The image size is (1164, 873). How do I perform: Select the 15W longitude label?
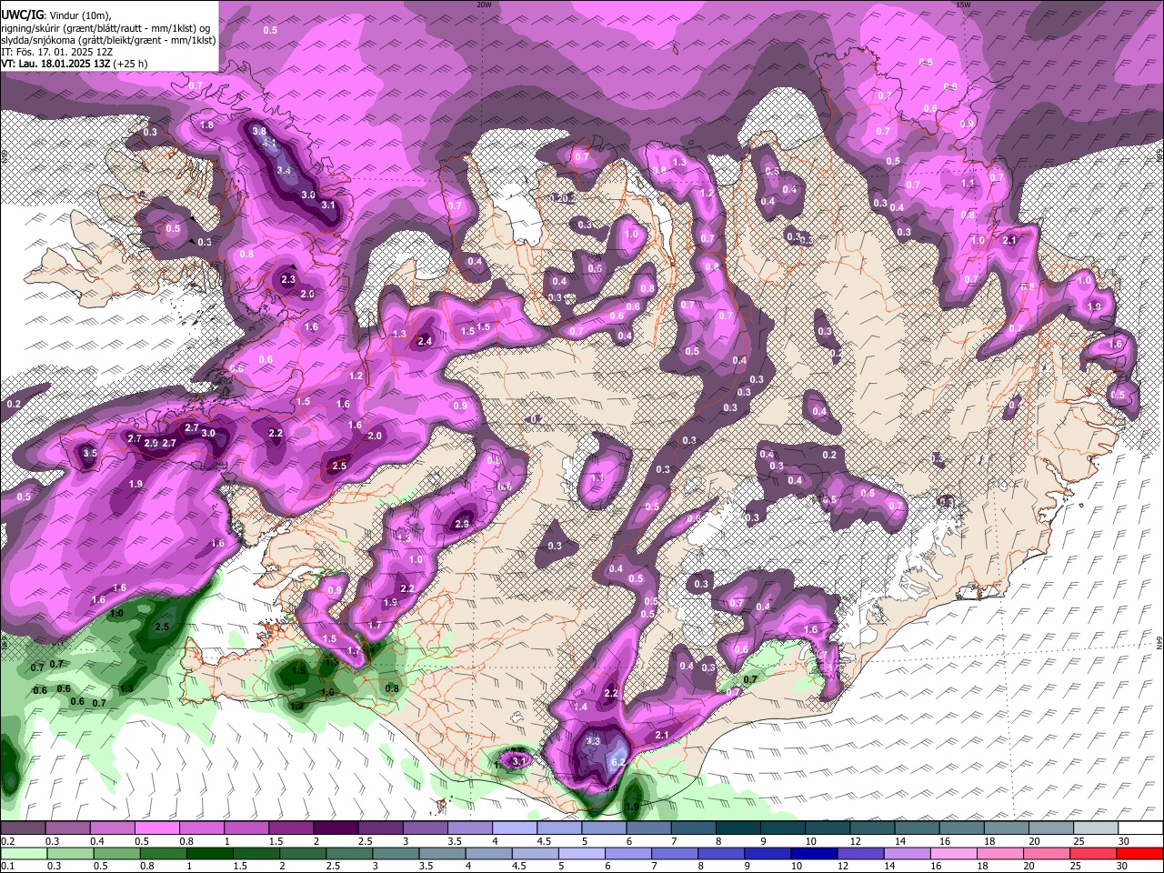[x=964, y=5]
